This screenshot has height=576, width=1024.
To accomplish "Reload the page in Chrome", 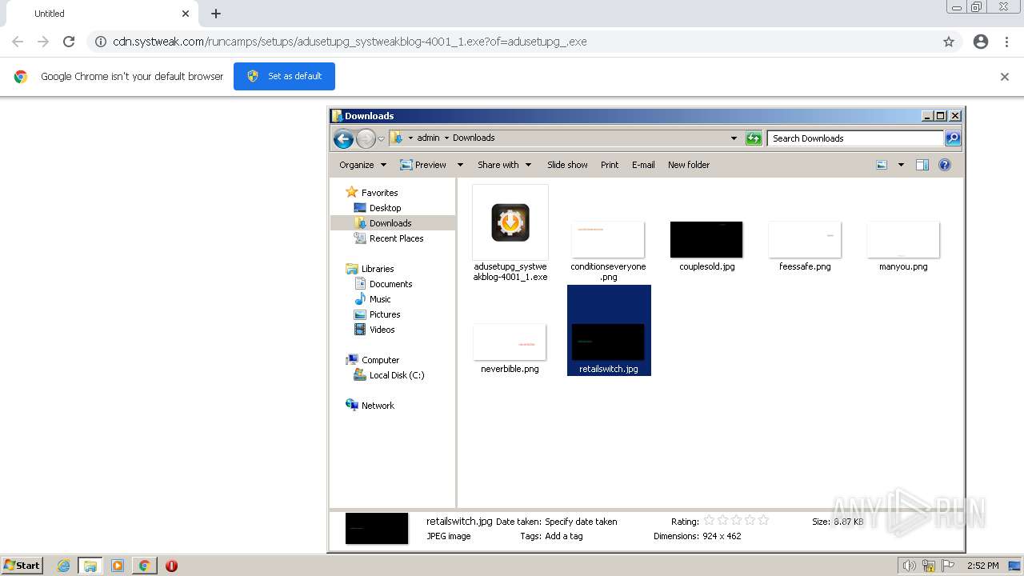I will (x=69, y=42).
